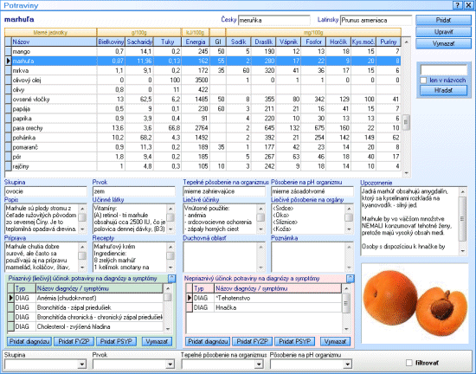Click the apricot photo thumbnail
Viewport: 476px width, 374px height.
pyautogui.click(x=415, y=304)
